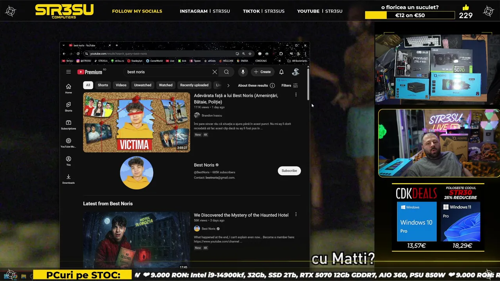Open Downloads in YouTube sidebar

point(68,179)
